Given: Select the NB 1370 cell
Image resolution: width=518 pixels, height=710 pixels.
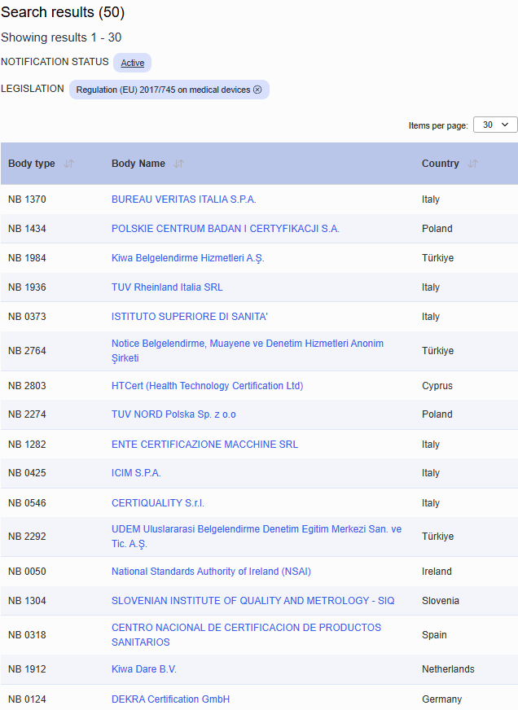Looking at the screenshot, I should pyautogui.click(x=27, y=199).
